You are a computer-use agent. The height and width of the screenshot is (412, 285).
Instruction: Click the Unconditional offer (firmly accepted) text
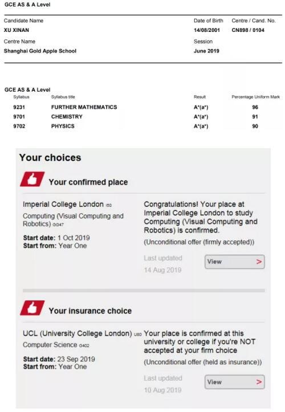(199, 242)
